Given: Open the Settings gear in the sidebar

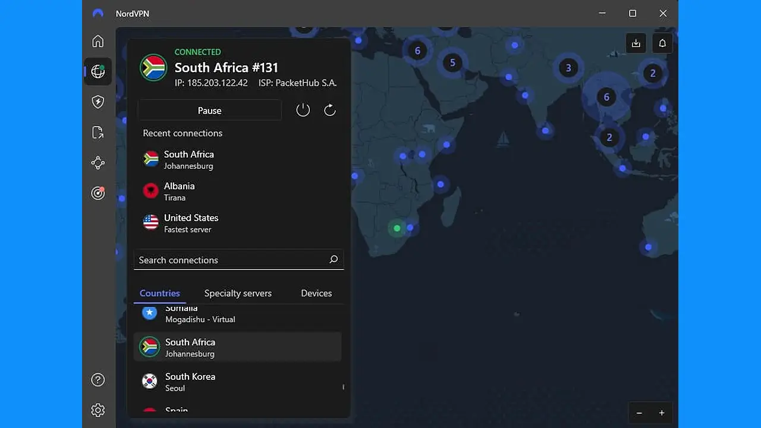Looking at the screenshot, I should pyautogui.click(x=98, y=410).
